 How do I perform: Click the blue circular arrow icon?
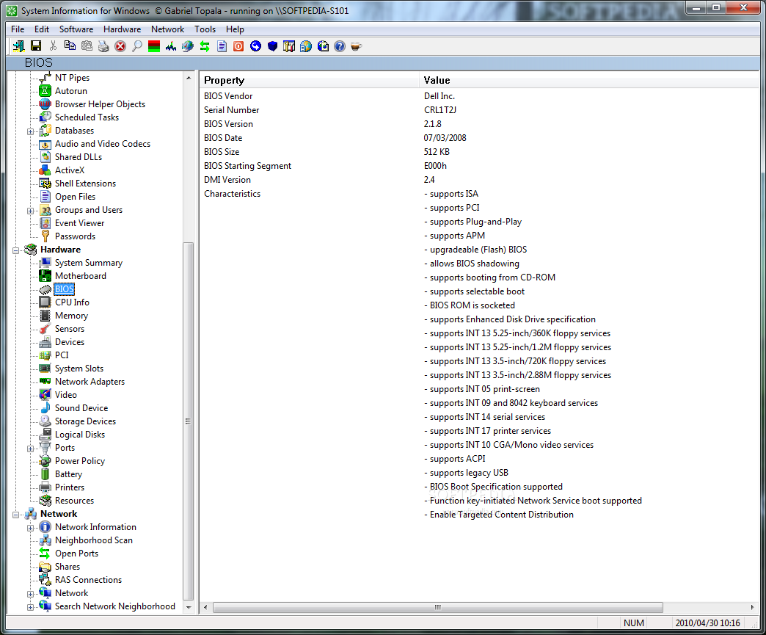pos(255,46)
